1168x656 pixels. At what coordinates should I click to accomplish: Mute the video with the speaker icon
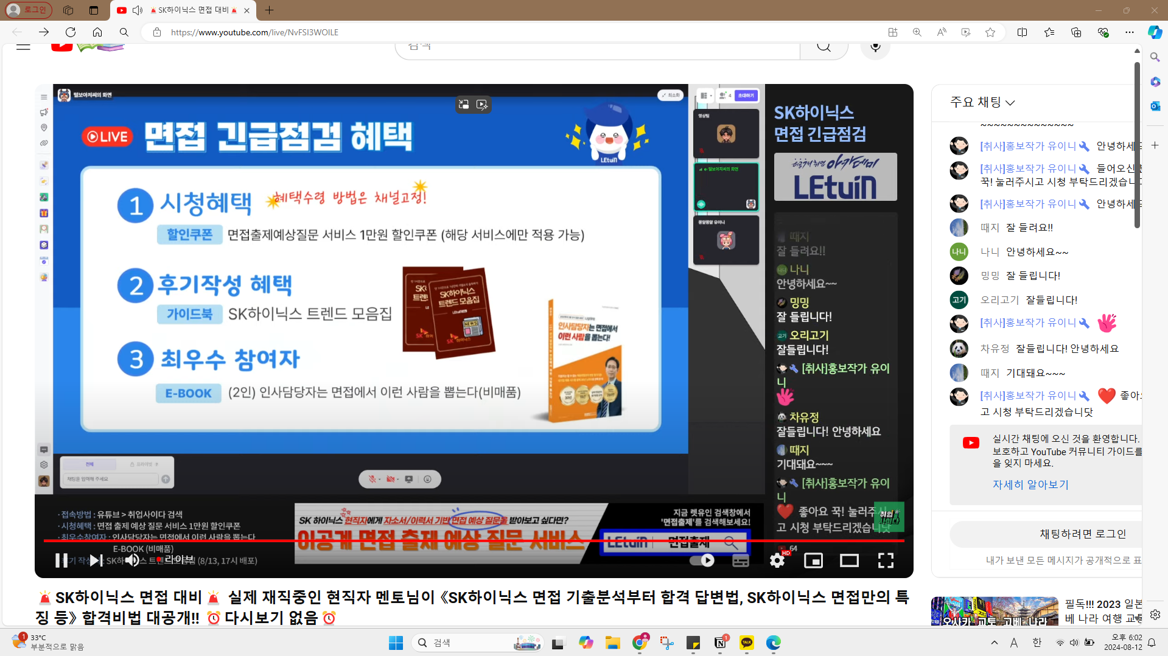[x=131, y=560]
